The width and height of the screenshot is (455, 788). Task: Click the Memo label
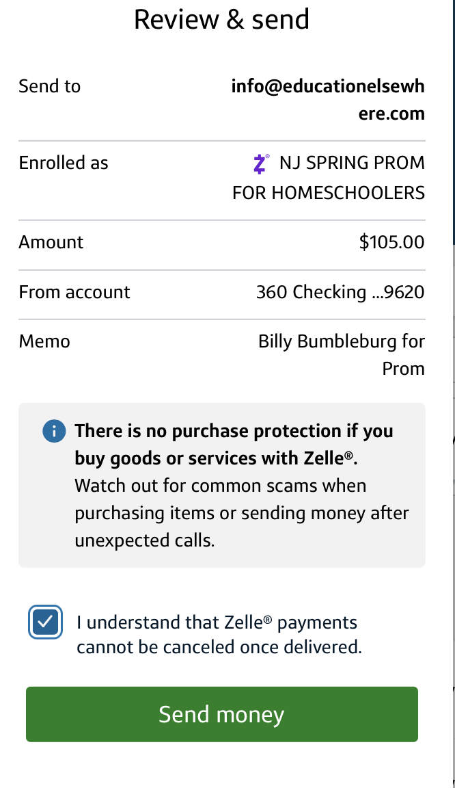[44, 341]
